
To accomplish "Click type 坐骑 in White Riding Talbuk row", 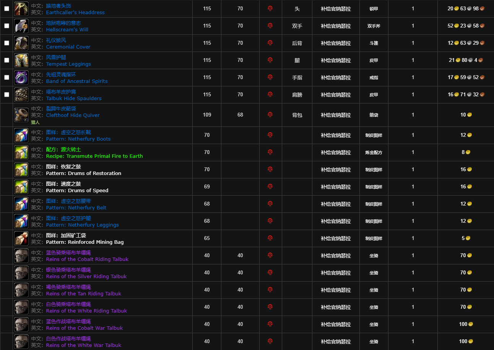I will pyautogui.click(x=374, y=307).
